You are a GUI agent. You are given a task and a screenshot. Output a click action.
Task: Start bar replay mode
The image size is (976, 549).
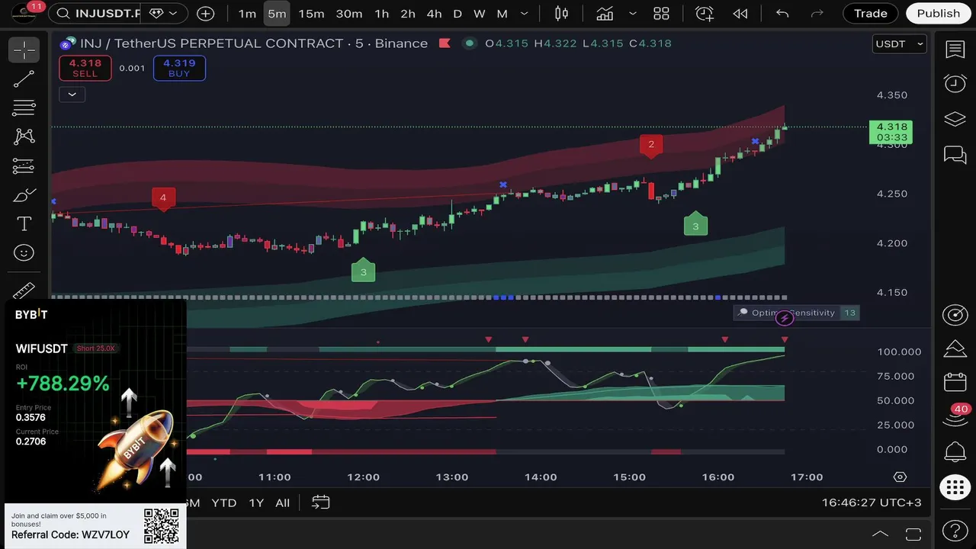[x=740, y=14]
